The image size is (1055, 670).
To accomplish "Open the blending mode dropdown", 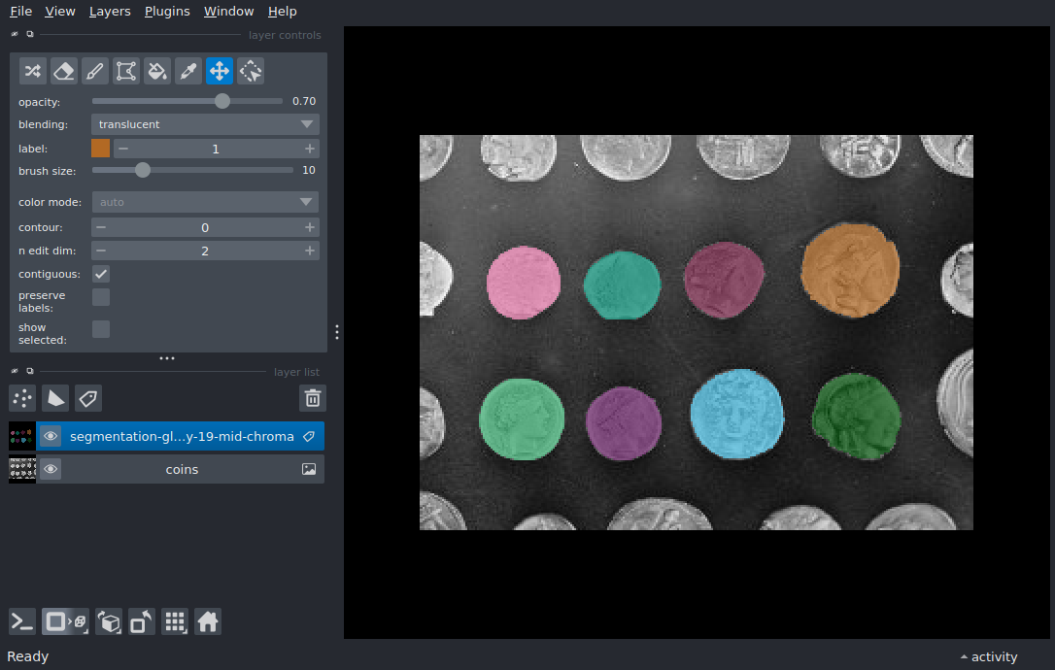I will point(205,124).
